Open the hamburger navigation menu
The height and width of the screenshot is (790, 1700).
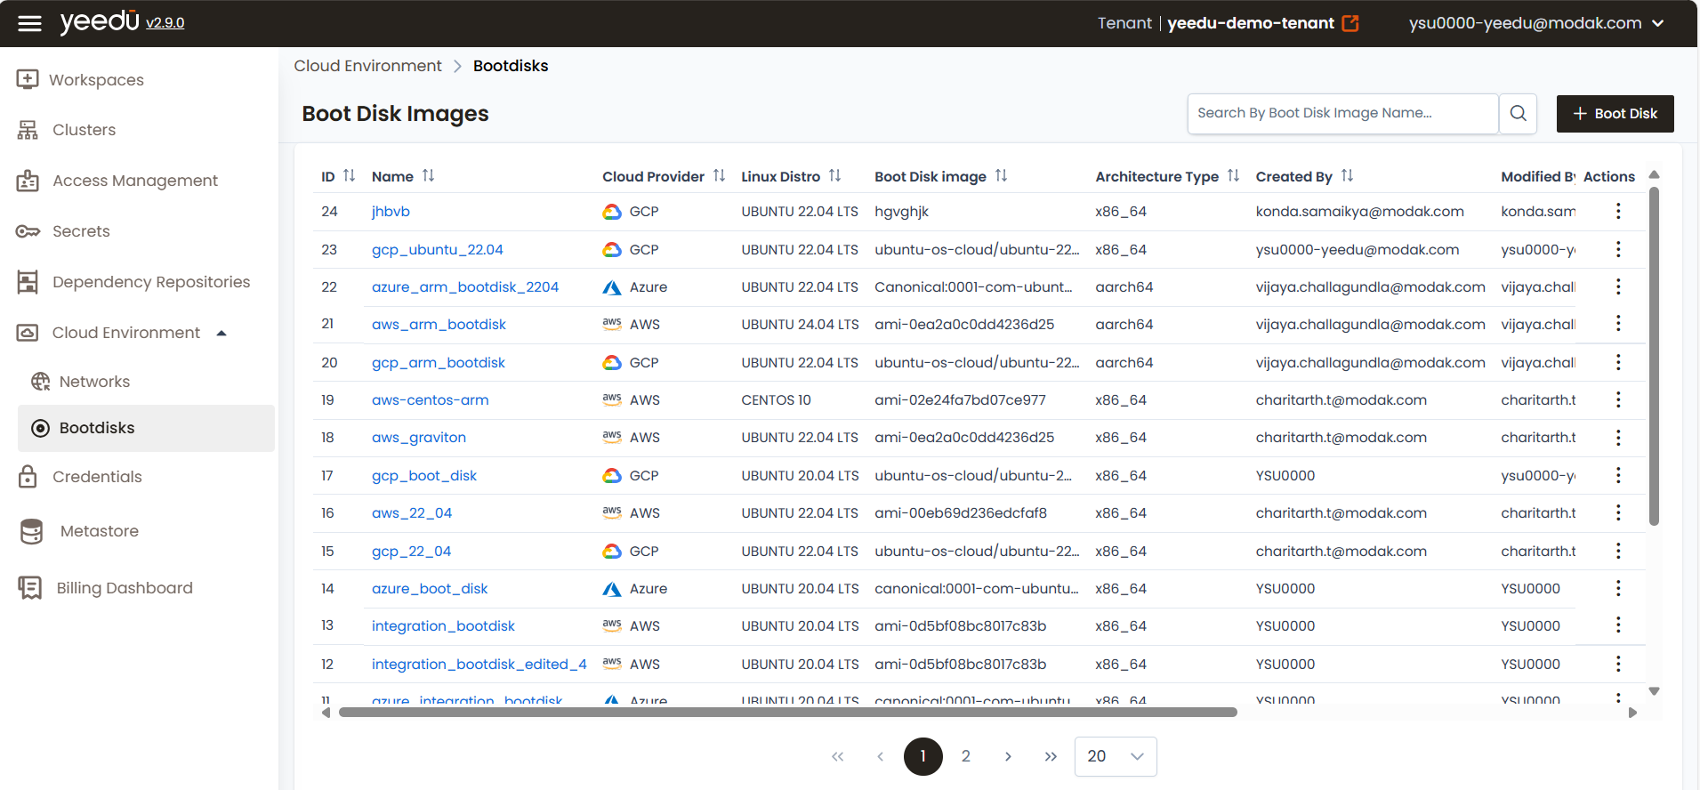coord(30,23)
